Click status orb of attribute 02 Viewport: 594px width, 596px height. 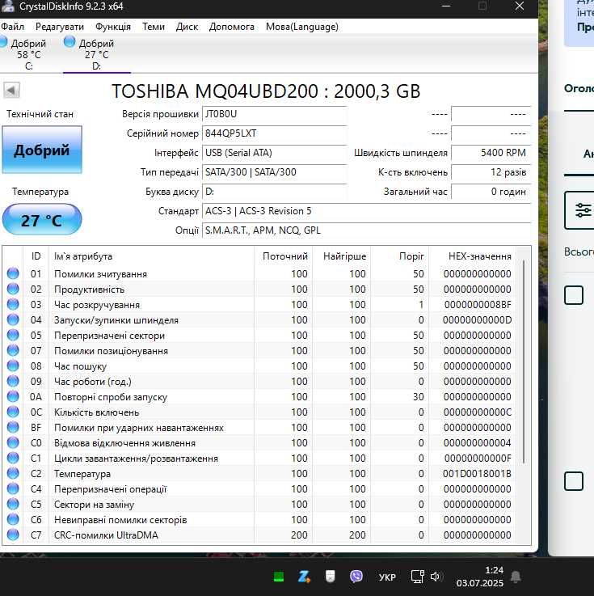click(13, 289)
